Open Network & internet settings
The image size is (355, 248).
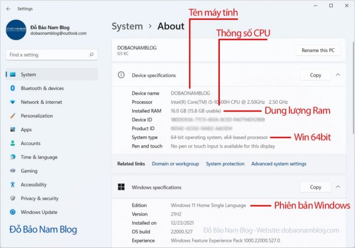pyautogui.click(x=41, y=102)
